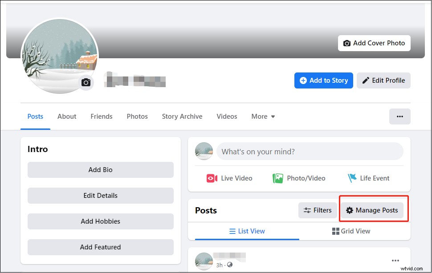Open the Videos section
Image resolution: width=432 pixels, height=273 pixels.
point(227,116)
